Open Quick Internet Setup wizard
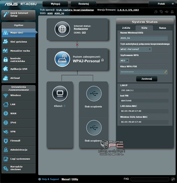This screenshot has width=177, height=183. point(18,15)
